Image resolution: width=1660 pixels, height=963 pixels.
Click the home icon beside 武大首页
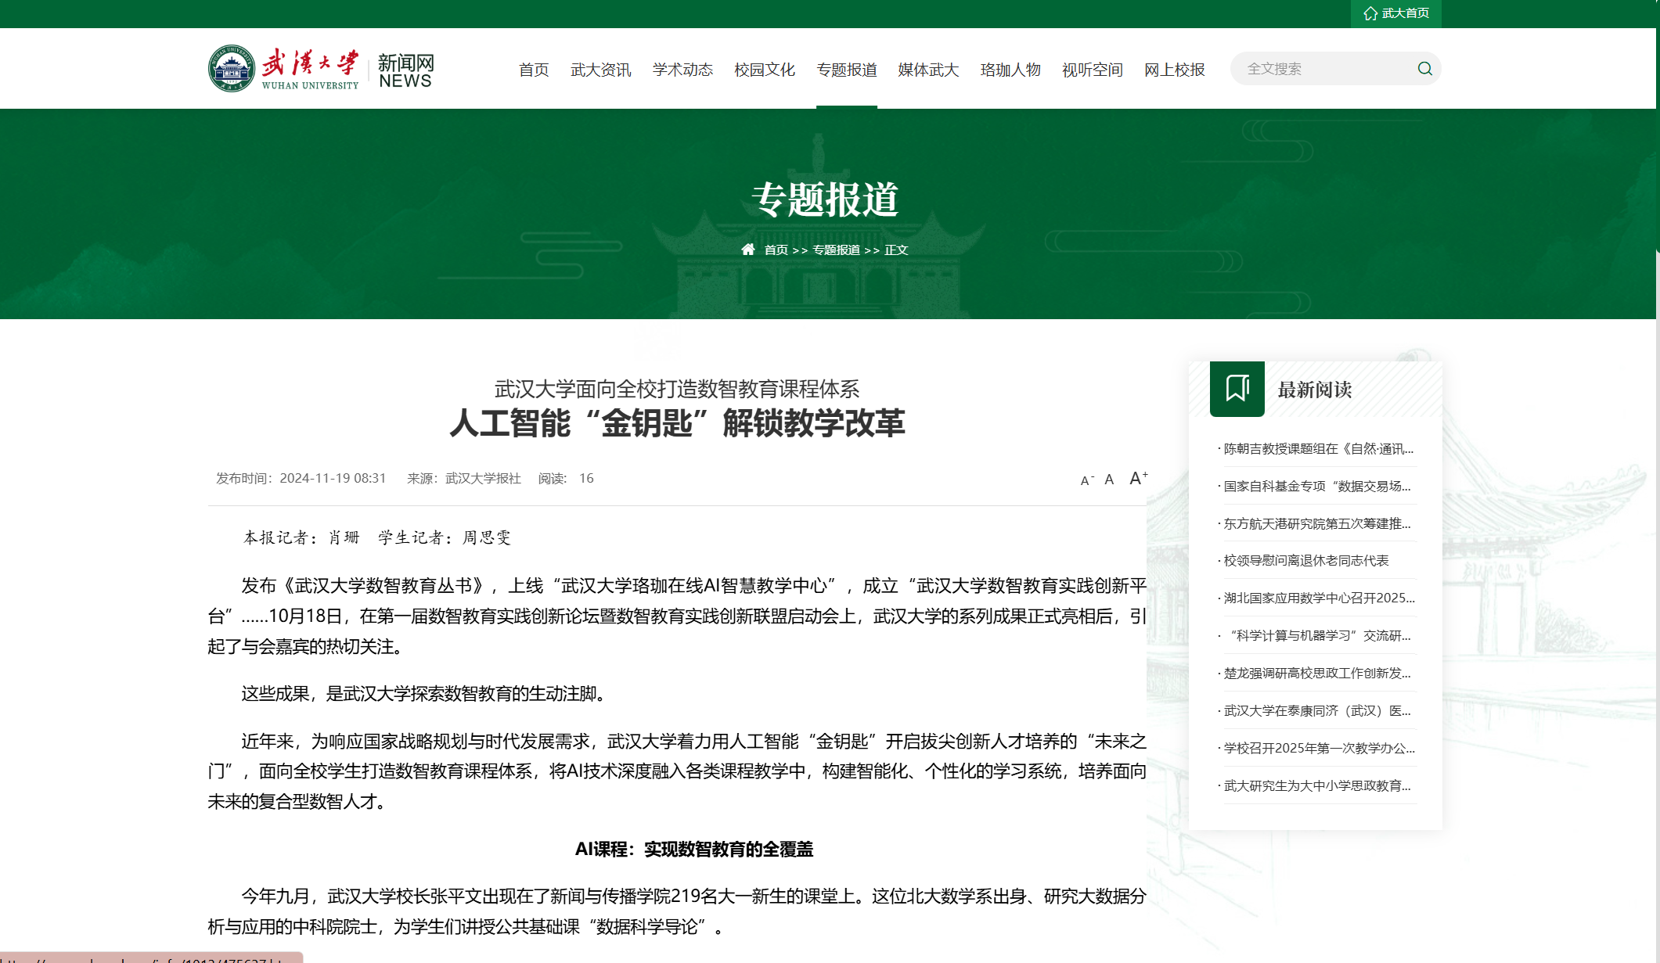point(1370,13)
